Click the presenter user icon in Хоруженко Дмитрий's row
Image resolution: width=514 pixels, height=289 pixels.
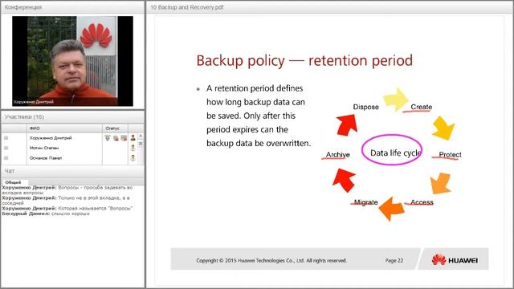pos(133,138)
